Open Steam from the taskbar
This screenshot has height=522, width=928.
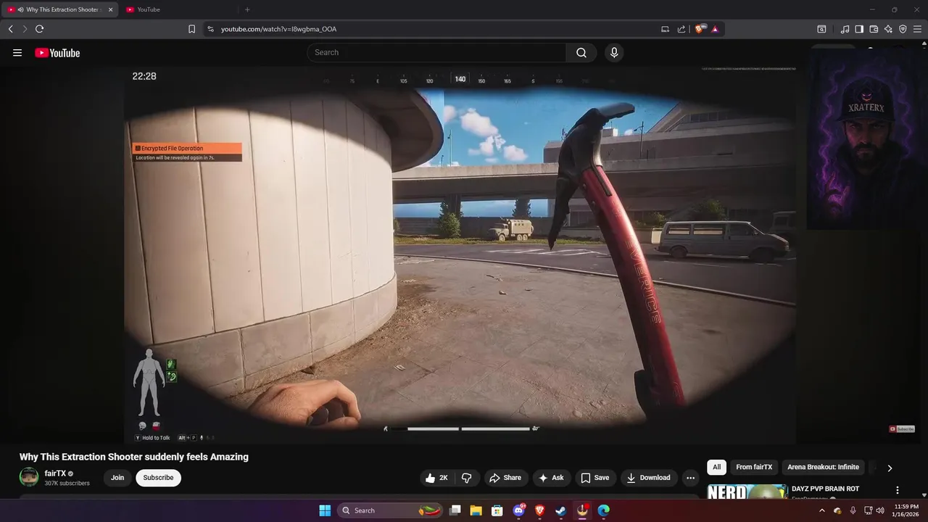pos(561,510)
